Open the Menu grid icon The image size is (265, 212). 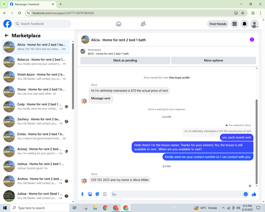pos(234,24)
